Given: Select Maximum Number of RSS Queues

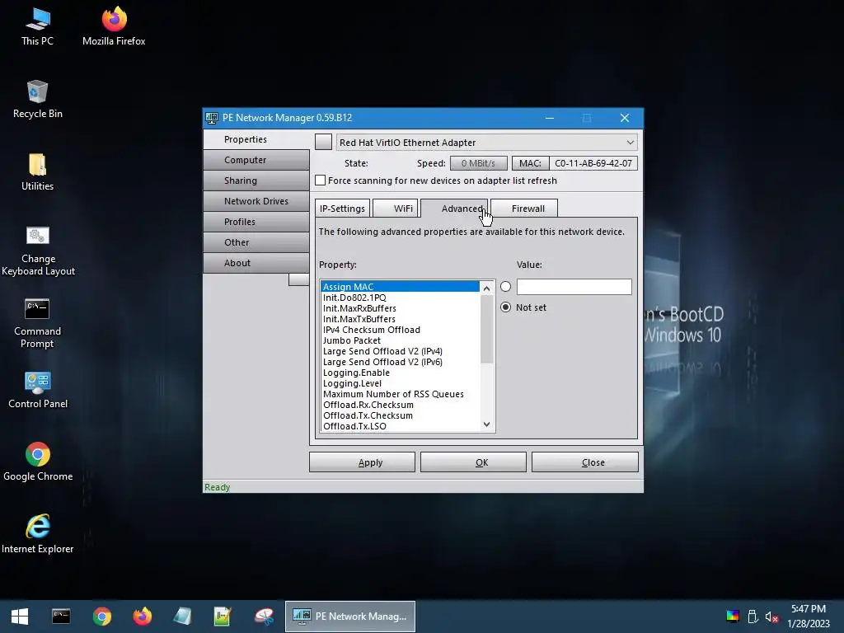Looking at the screenshot, I should 400,394.
